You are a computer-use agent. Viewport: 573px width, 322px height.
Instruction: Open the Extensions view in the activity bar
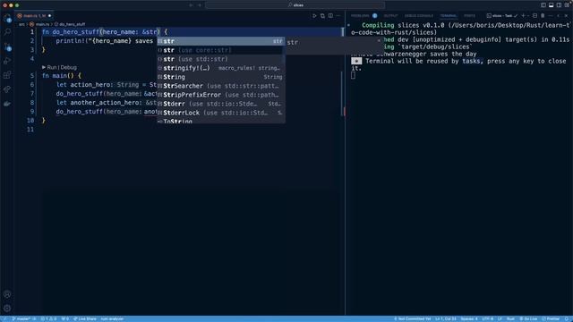click(7, 75)
